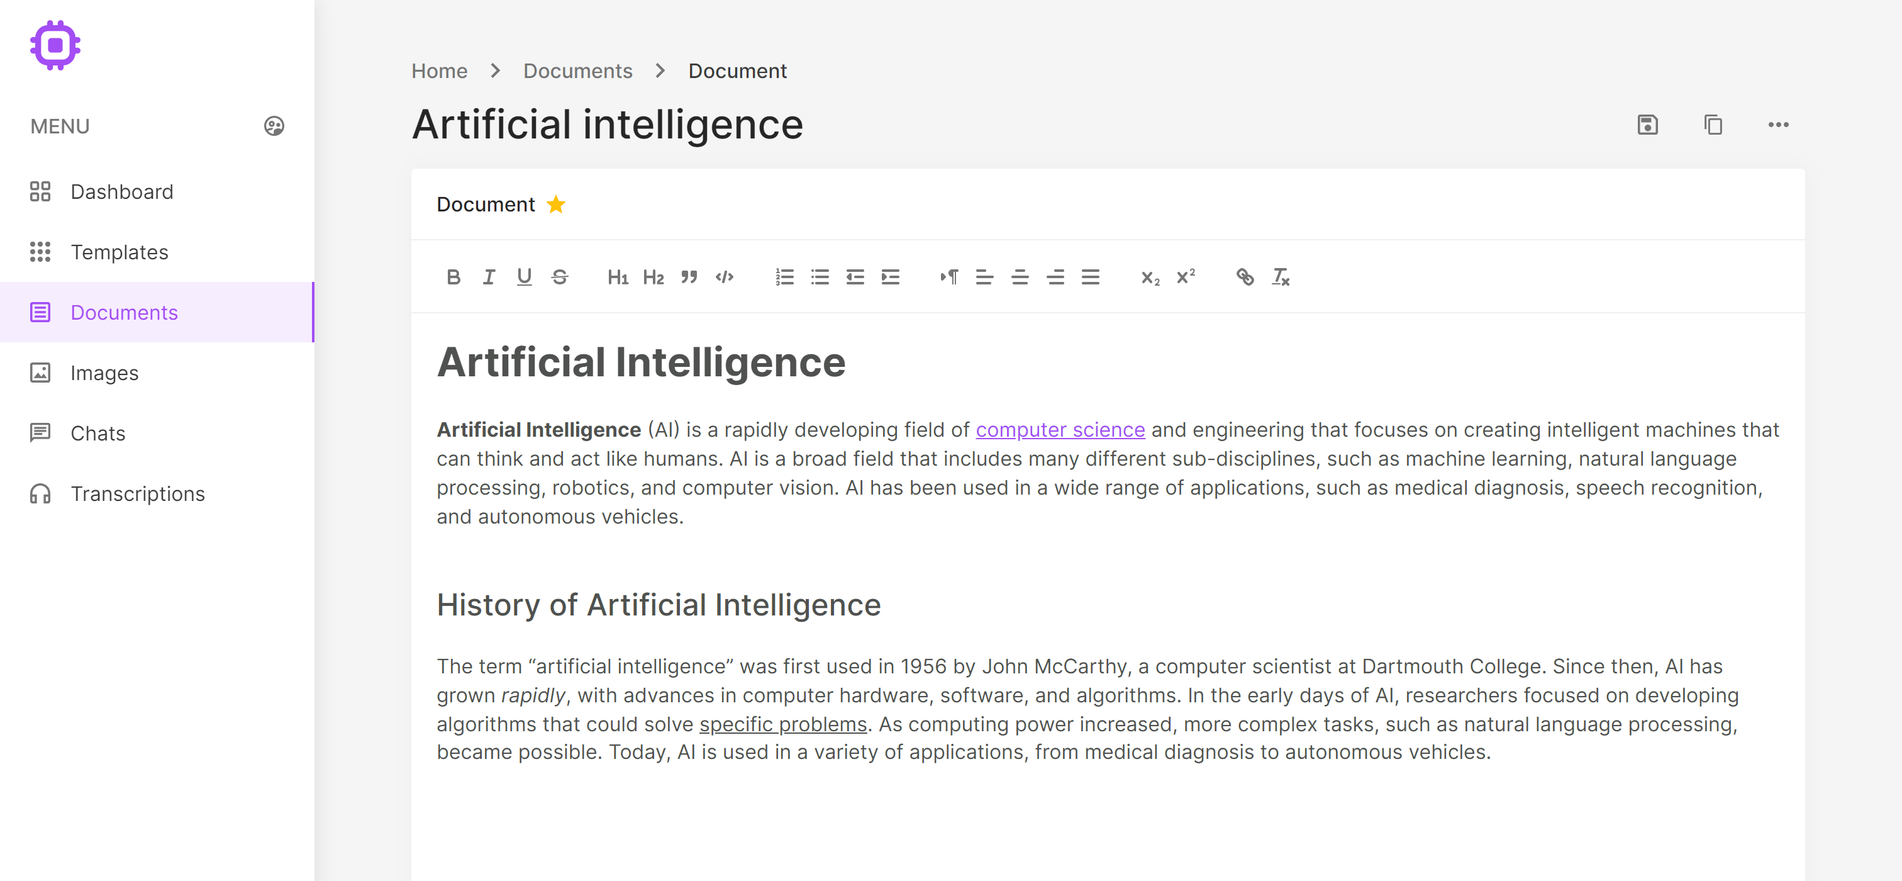Navigate to Documents section
The width and height of the screenshot is (1902, 881).
[124, 312]
